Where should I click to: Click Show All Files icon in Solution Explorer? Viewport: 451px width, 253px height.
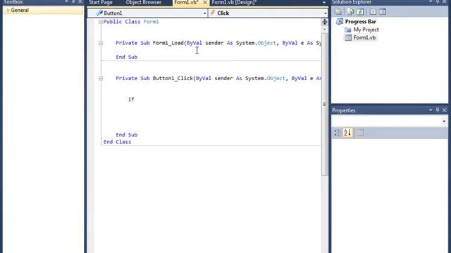tap(351, 12)
